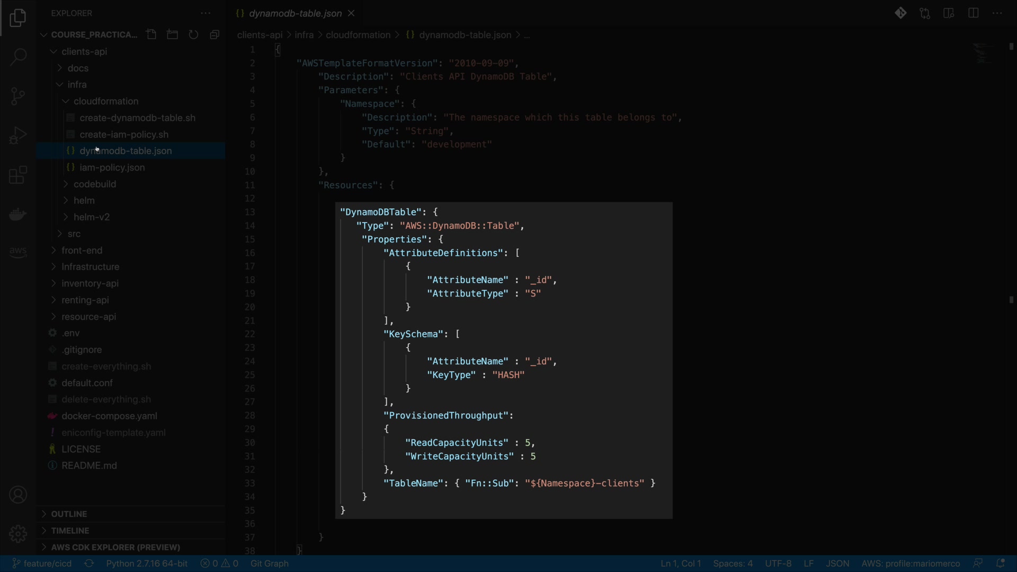Image resolution: width=1017 pixels, height=572 pixels.
Task: Click the New File icon in Explorer
Action: (x=151, y=35)
